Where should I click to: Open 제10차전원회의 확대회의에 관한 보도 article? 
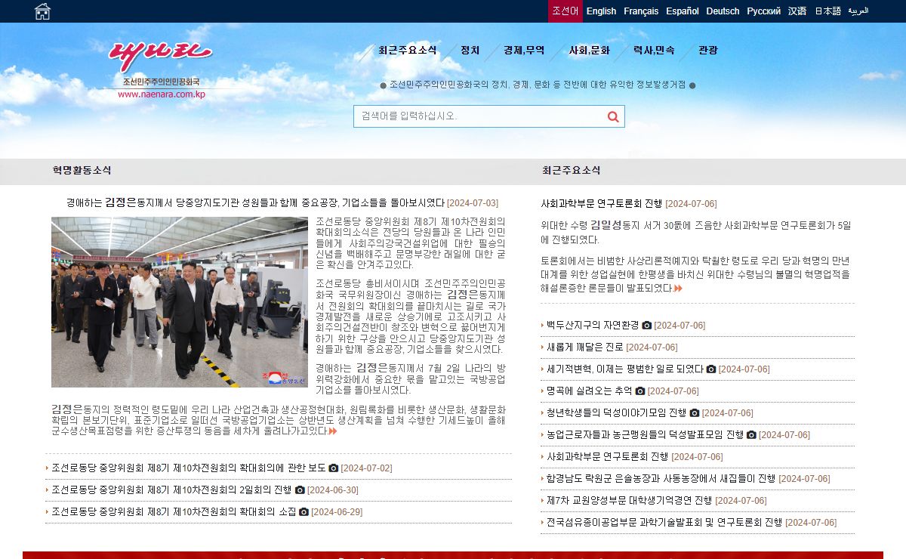pyautogui.click(x=189, y=468)
